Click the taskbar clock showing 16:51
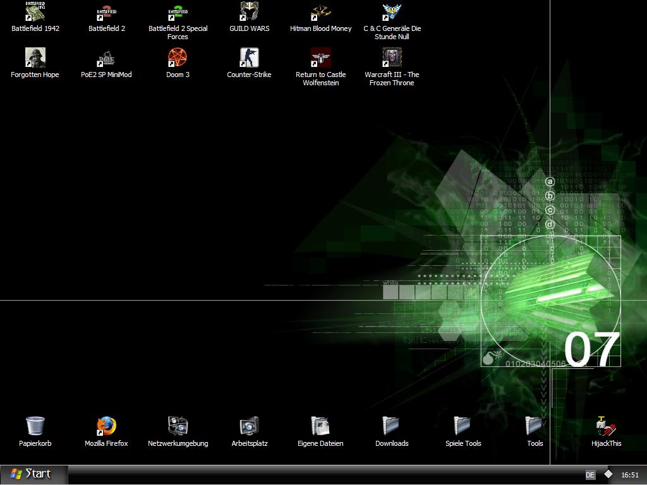The height and width of the screenshot is (485, 647). coord(630,475)
